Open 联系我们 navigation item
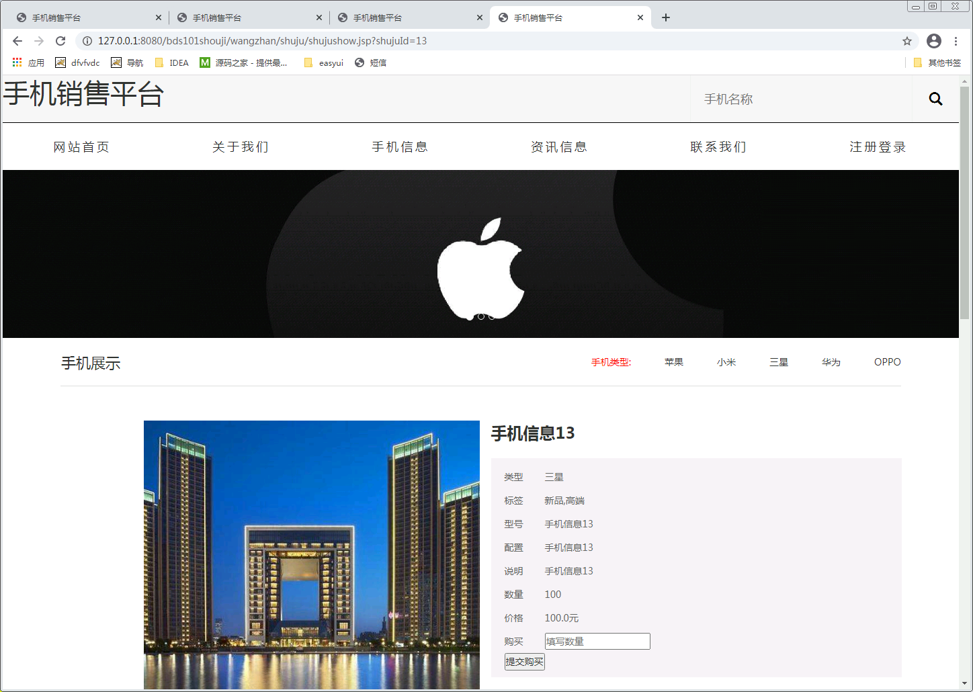 point(718,146)
